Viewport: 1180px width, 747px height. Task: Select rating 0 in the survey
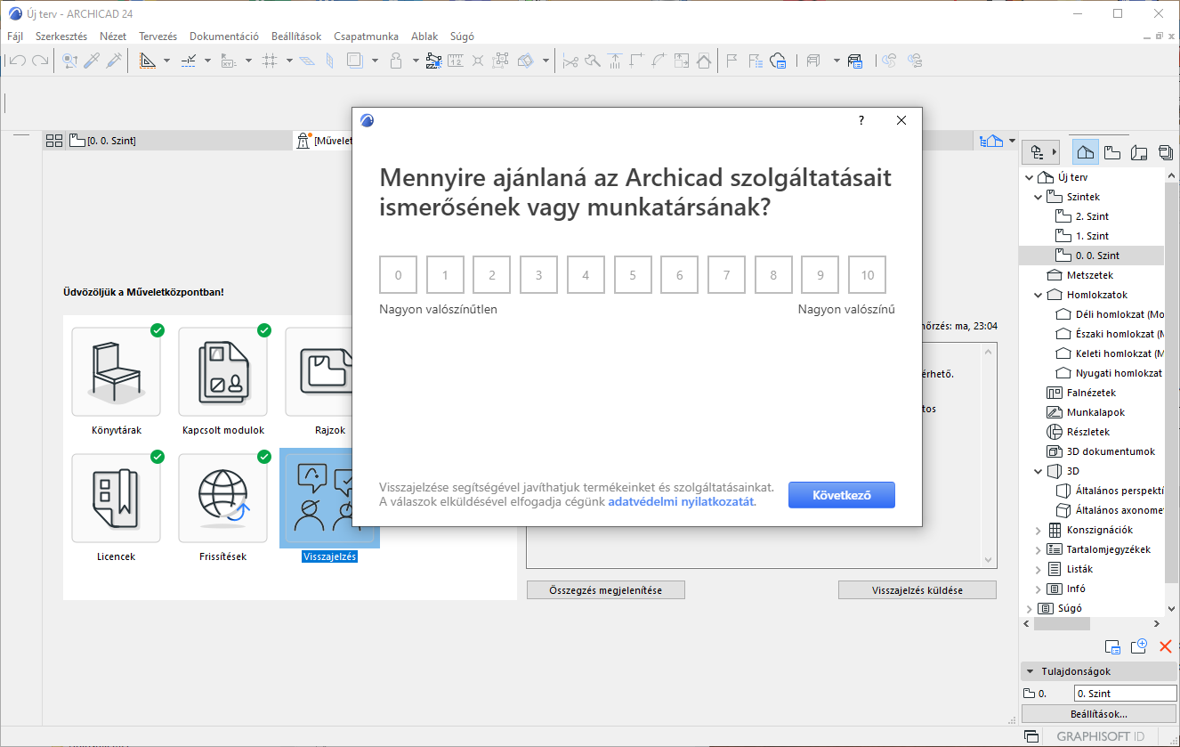click(x=398, y=275)
